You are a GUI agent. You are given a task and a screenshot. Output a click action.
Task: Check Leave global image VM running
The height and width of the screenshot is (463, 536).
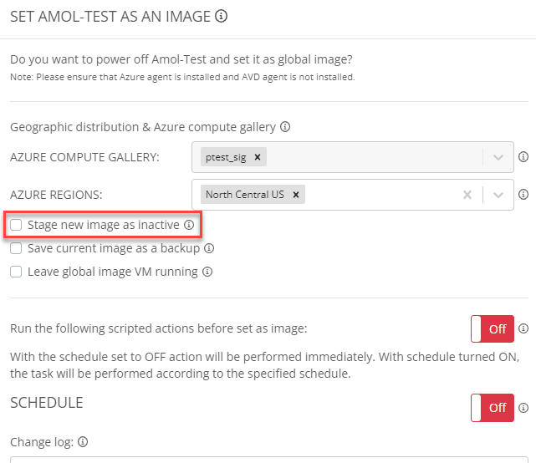point(16,272)
